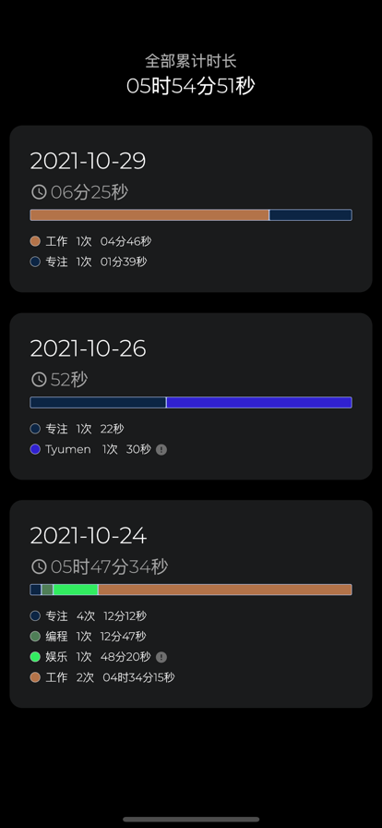Tap the 工作 2次 04时34分15秒 entry
Viewport: 382px width, 828px height.
(x=102, y=677)
